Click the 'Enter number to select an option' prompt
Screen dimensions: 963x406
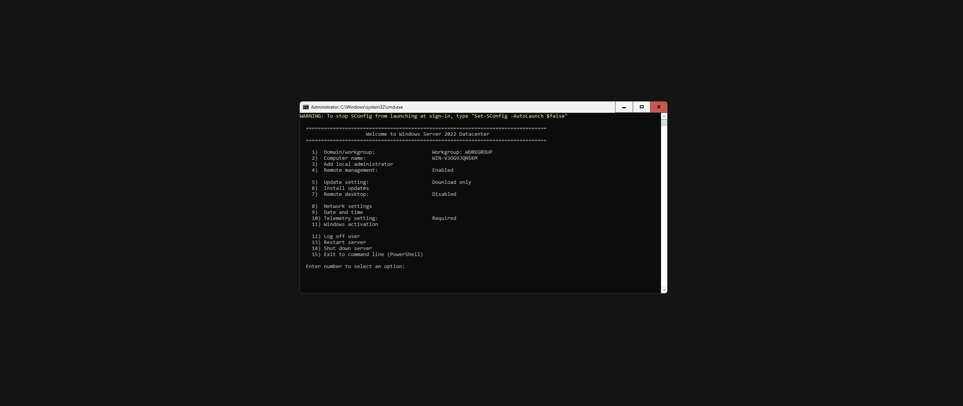pos(355,267)
